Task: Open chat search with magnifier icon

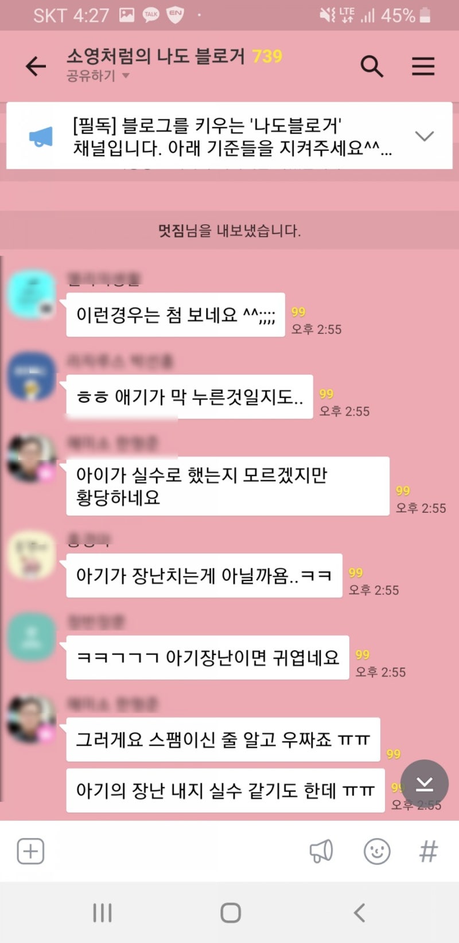Action: point(372,67)
